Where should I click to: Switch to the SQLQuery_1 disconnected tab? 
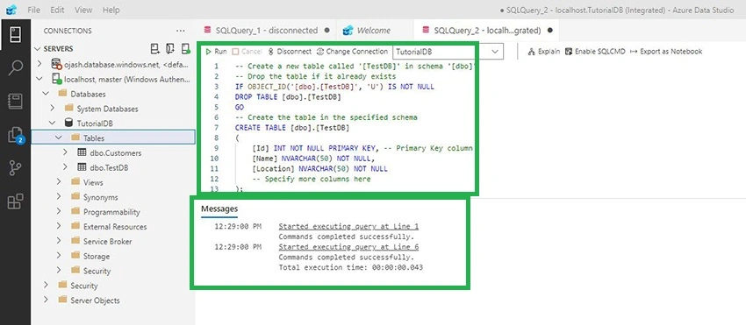click(x=267, y=31)
